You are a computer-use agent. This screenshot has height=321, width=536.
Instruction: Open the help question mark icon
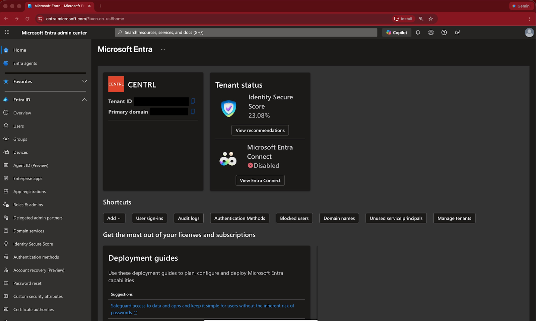(x=444, y=32)
